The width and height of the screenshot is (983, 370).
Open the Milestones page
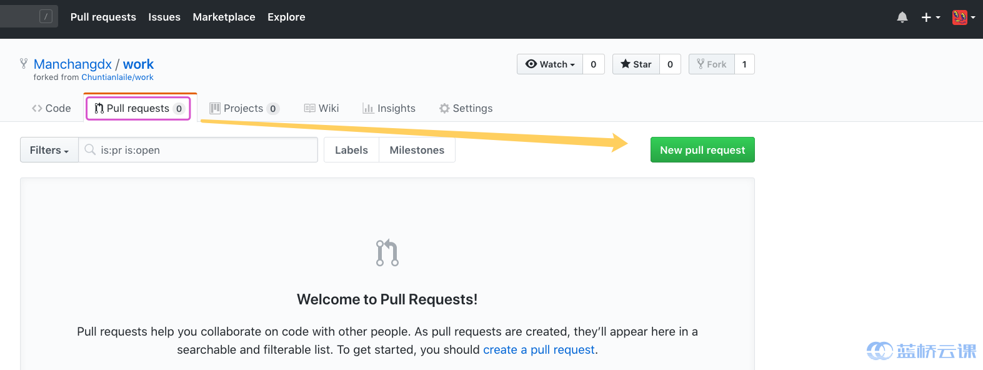point(417,150)
